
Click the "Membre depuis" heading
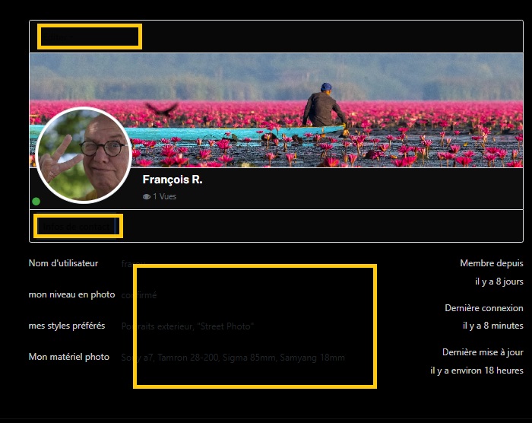[x=491, y=263]
